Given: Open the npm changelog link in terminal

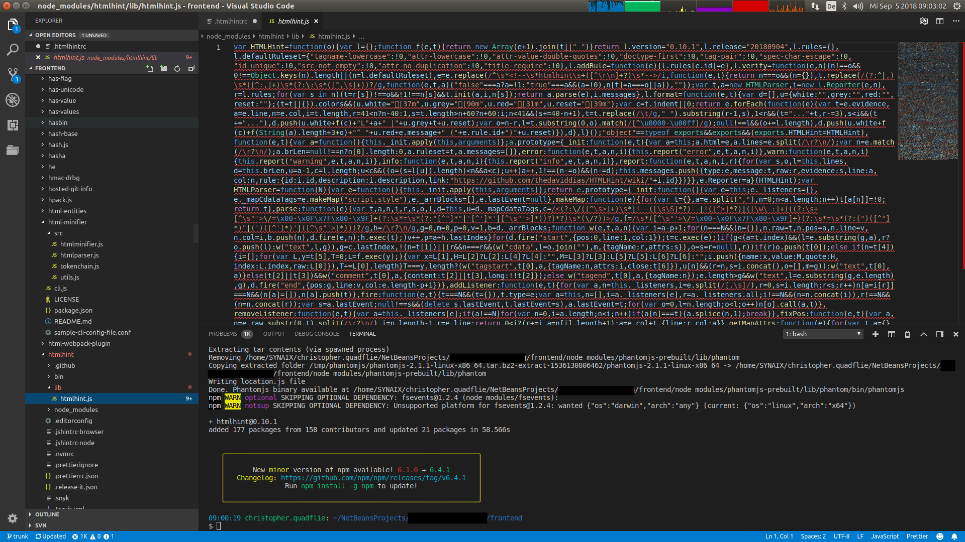Looking at the screenshot, I should 373,478.
